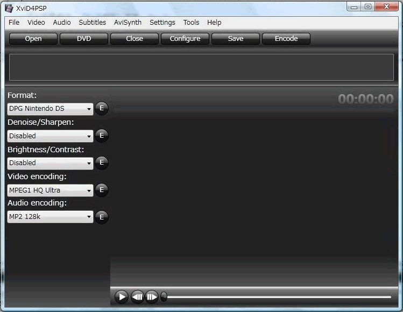
Task: Step back one frame in the player
Action: click(138, 297)
